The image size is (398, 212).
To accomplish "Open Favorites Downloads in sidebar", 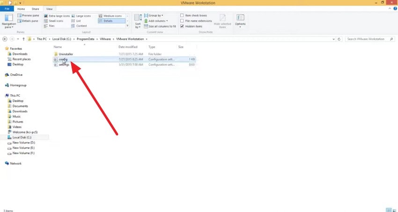I will (20, 54).
